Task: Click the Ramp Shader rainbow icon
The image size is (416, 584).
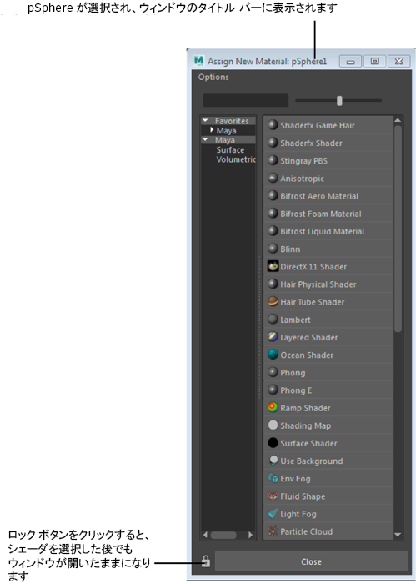Action: point(273,407)
